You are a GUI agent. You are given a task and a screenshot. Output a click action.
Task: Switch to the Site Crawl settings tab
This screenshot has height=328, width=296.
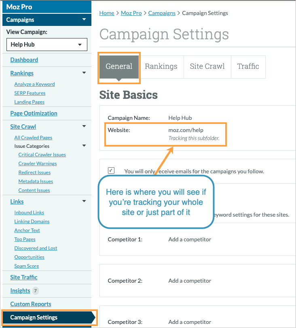tap(207, 66)
